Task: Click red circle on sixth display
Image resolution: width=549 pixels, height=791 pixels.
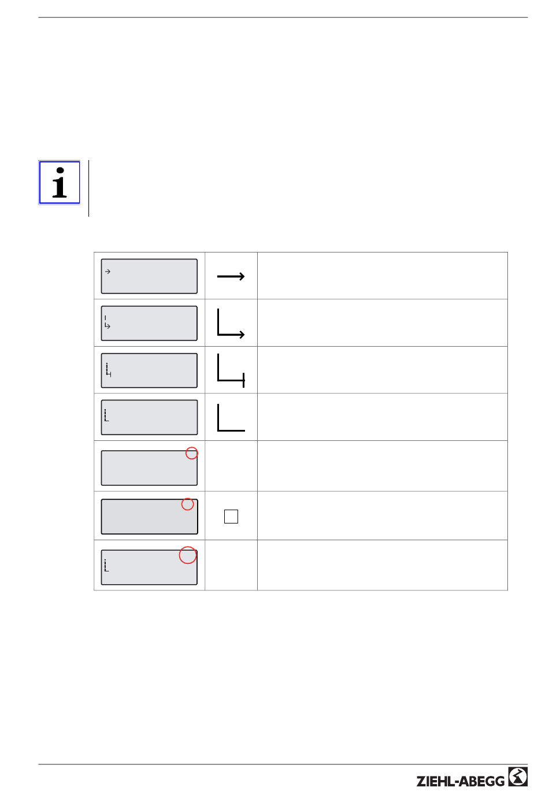Action: coord(187,504)
